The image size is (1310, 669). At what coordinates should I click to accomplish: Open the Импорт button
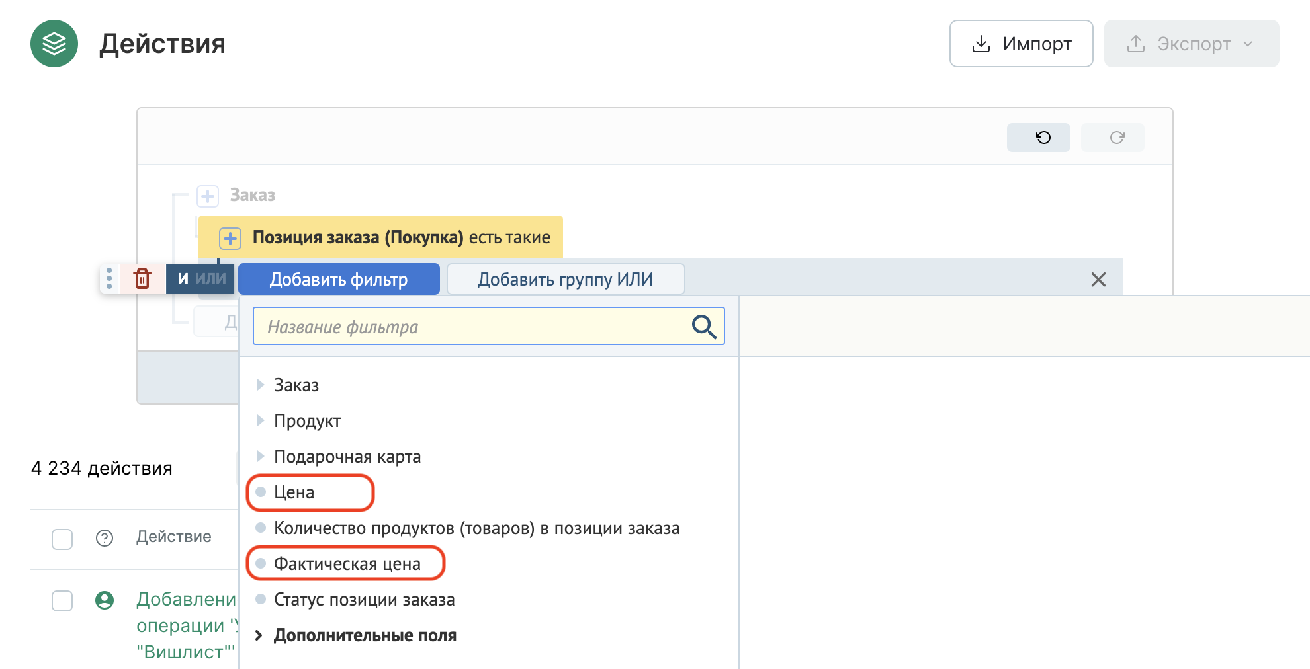pyautogui.click(x=1021, y=44)
